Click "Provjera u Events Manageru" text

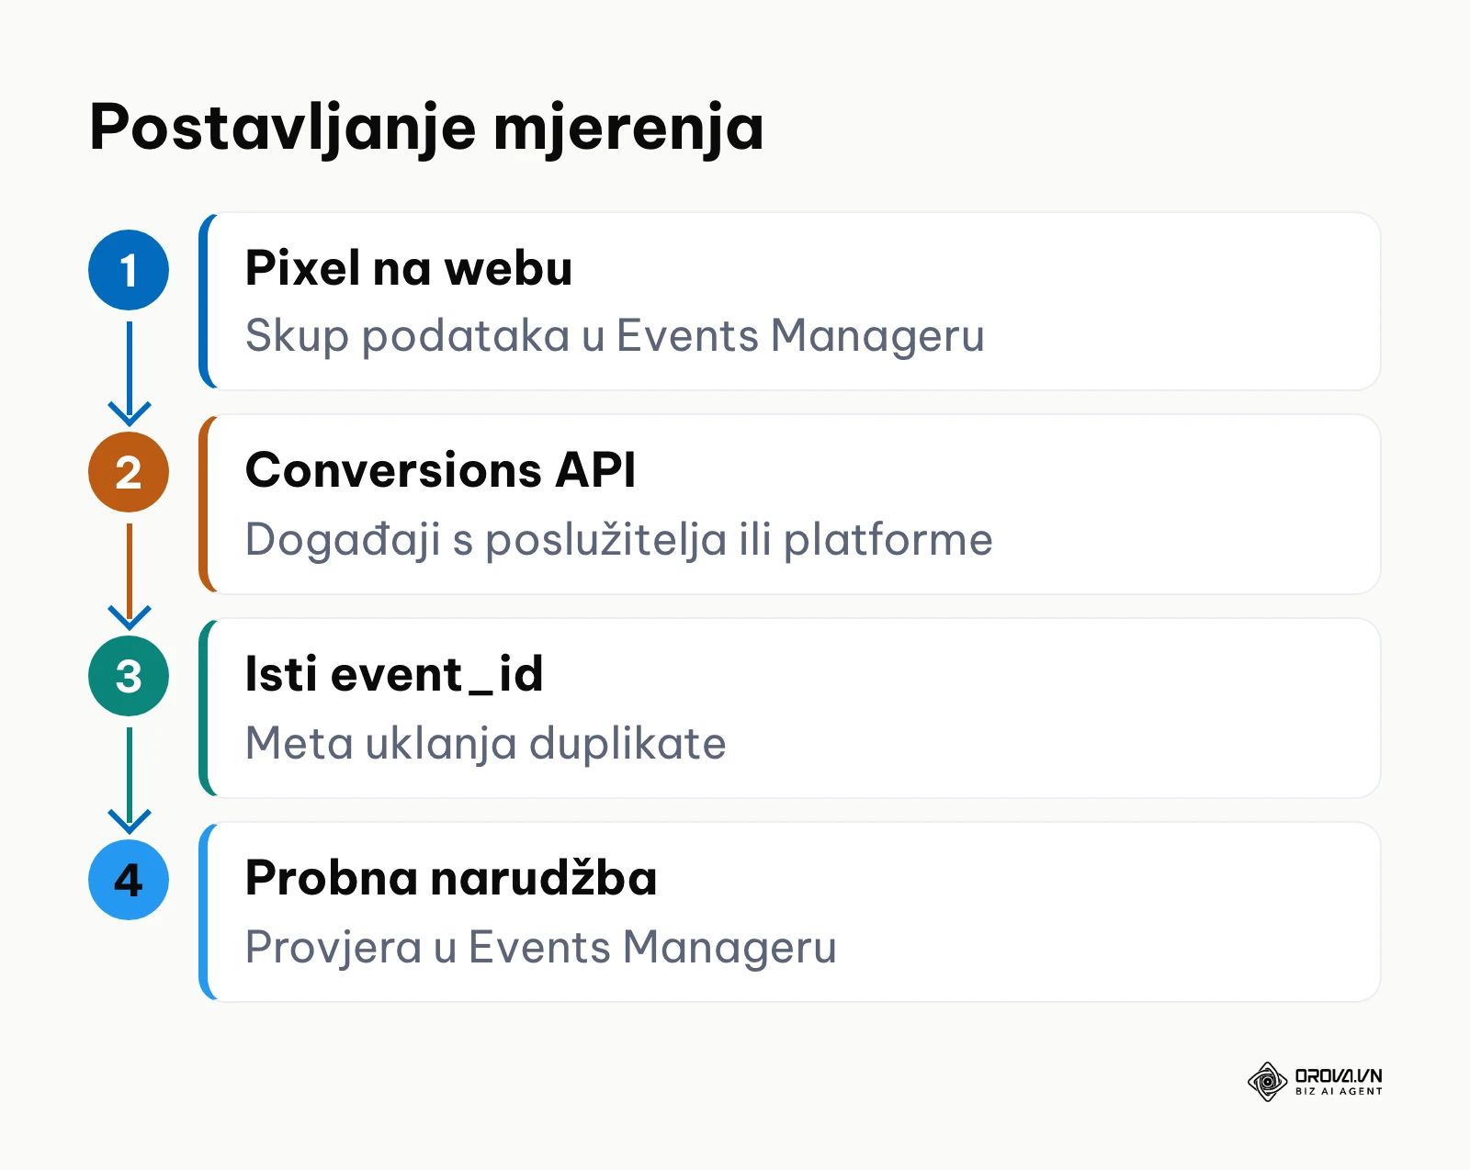click(x=541, y=947)
